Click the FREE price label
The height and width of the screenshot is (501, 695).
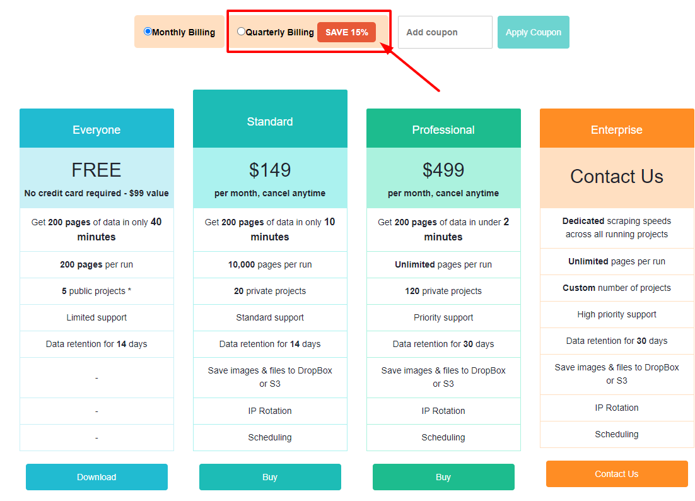coord(96,170)
